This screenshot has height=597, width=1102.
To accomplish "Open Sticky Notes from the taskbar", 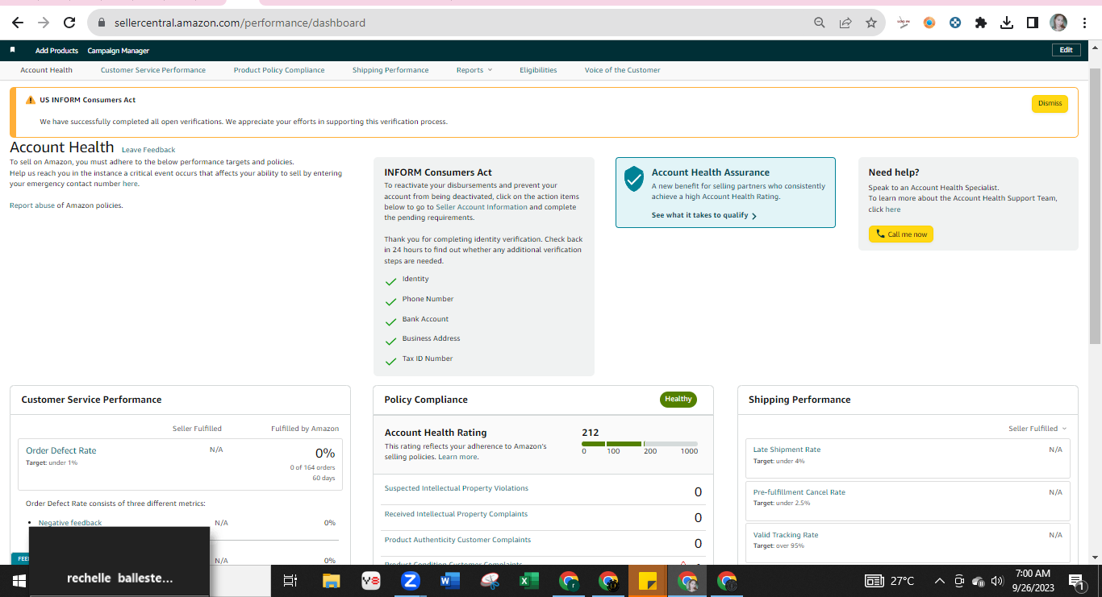I will pyautogui.click(x=648, y=580).
